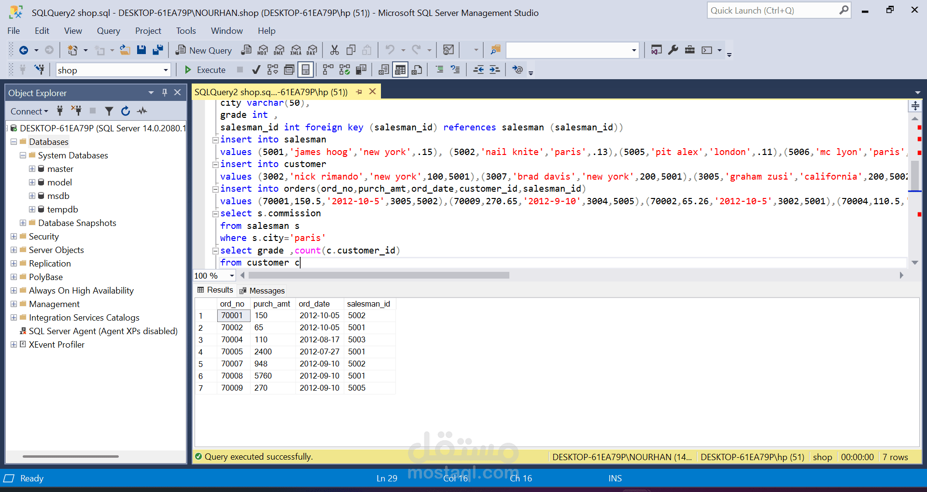This screenshot has width=927, height=492.
Task: Switch to Results to Grid mode
Action: tap(400, 70)
